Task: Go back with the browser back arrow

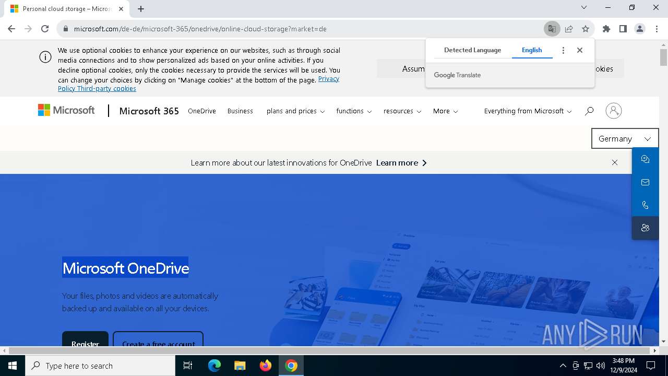Action: click(x=11, y=29)
